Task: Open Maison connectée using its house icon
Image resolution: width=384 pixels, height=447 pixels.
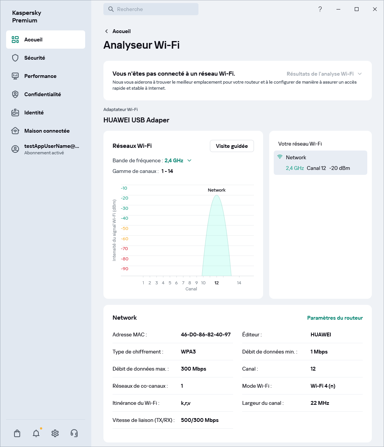Action: click(x=15, y=131)
